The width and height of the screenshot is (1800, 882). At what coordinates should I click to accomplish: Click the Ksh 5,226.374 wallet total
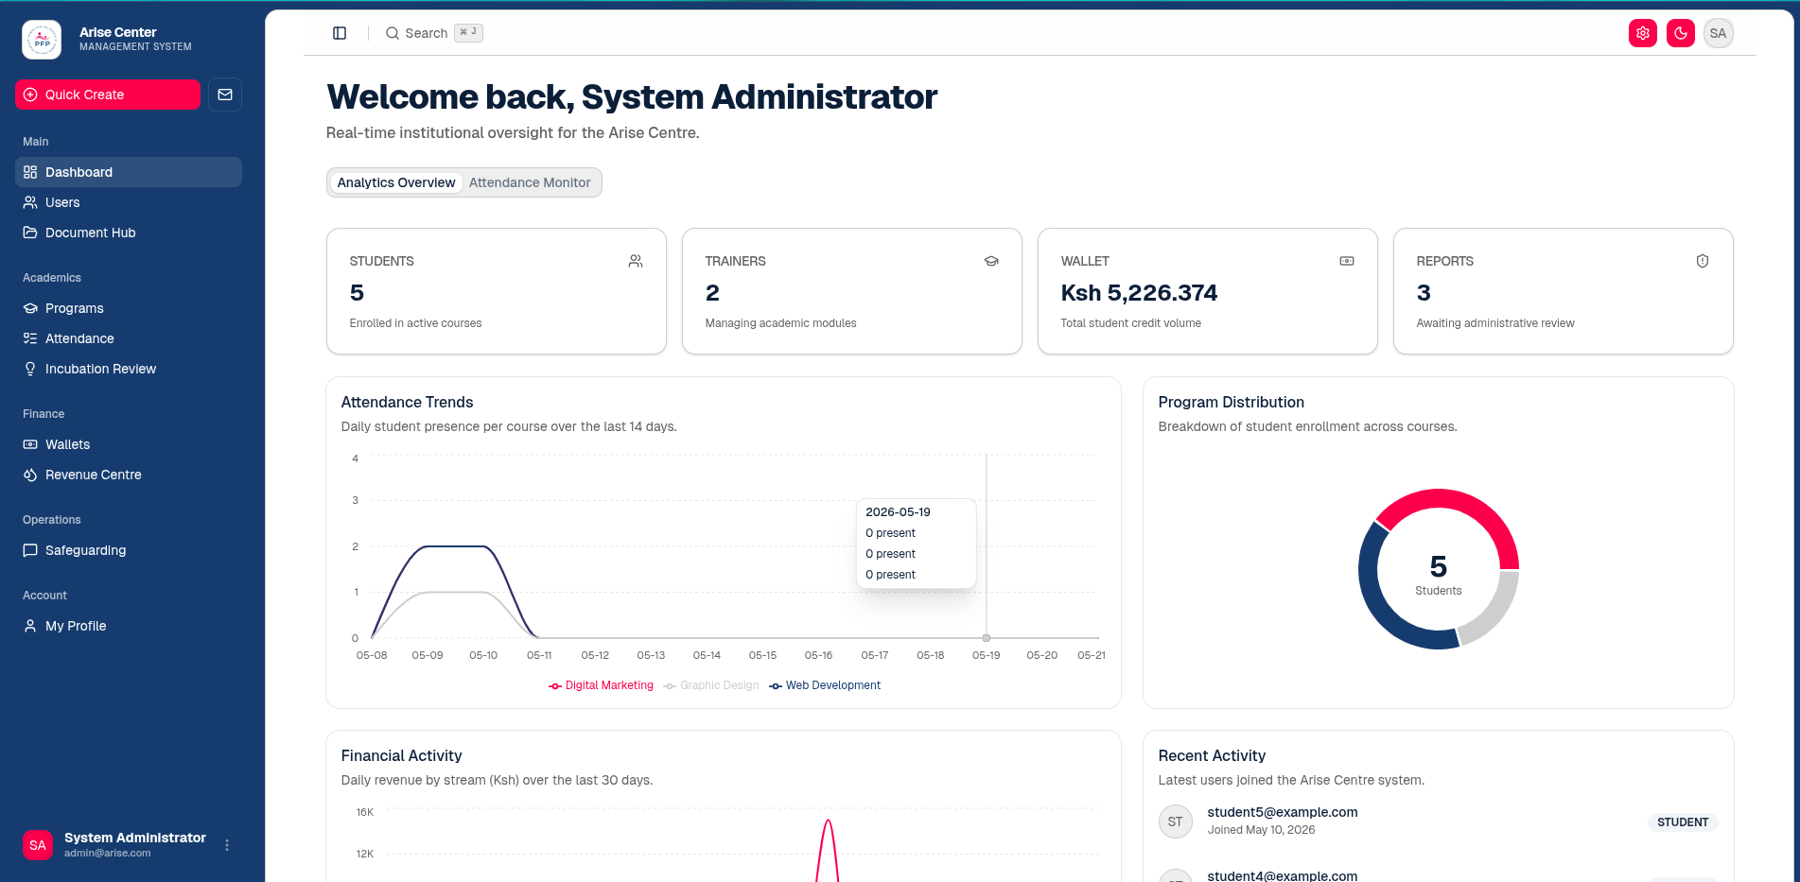1139,293
